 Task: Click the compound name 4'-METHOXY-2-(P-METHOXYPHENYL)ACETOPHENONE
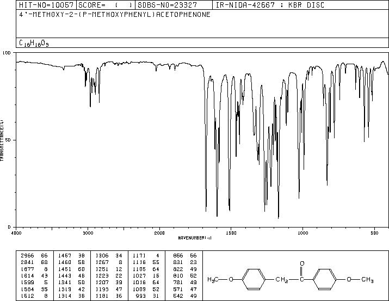115,14
